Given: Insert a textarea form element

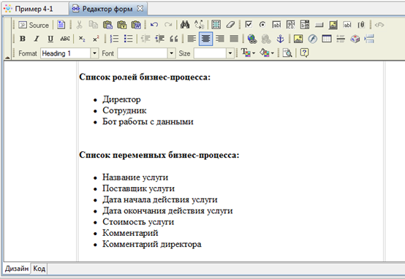Looking at the screenshot, I should [291, 25].
